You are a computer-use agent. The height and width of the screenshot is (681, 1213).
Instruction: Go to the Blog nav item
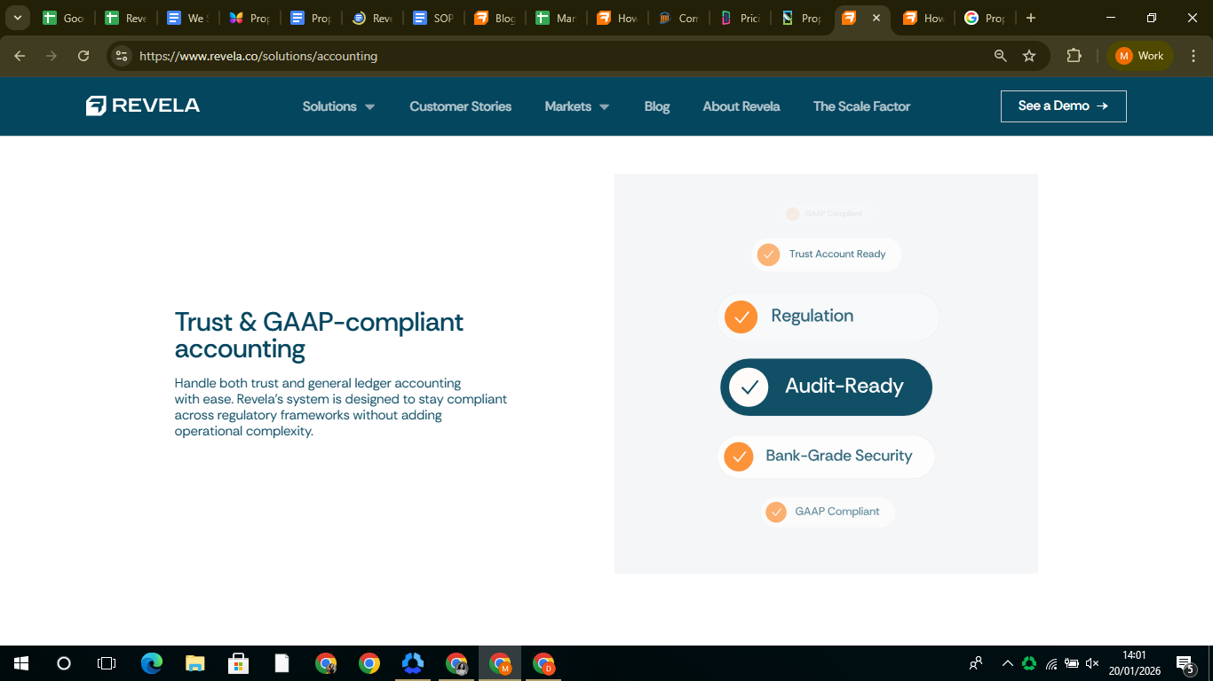coord(657,106)
